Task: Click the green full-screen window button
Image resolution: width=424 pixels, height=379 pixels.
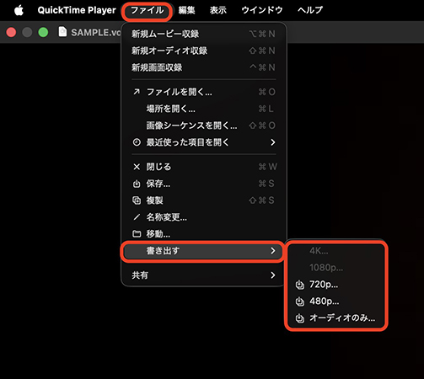Action: (43, 32)
